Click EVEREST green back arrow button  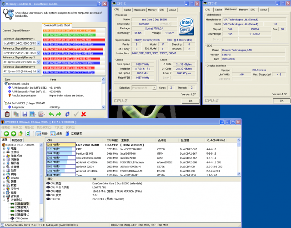pyautogui.click(x=6, y=133)
